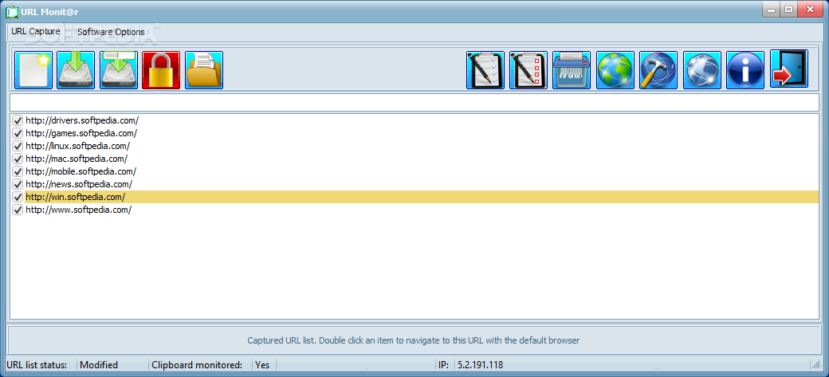Uncheck the linux.softpedia.com checkbox

(x=18, y=146)
